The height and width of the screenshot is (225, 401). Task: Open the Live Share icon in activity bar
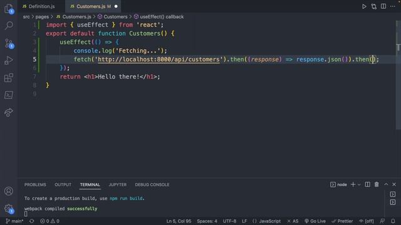point(9,112)
